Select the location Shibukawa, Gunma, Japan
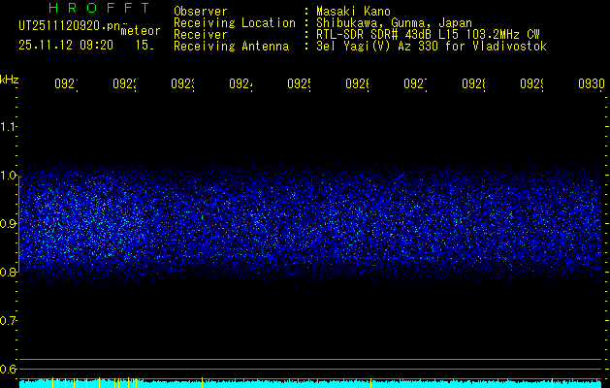This screenshot has width=610, height=388. [x=394, y=23]
